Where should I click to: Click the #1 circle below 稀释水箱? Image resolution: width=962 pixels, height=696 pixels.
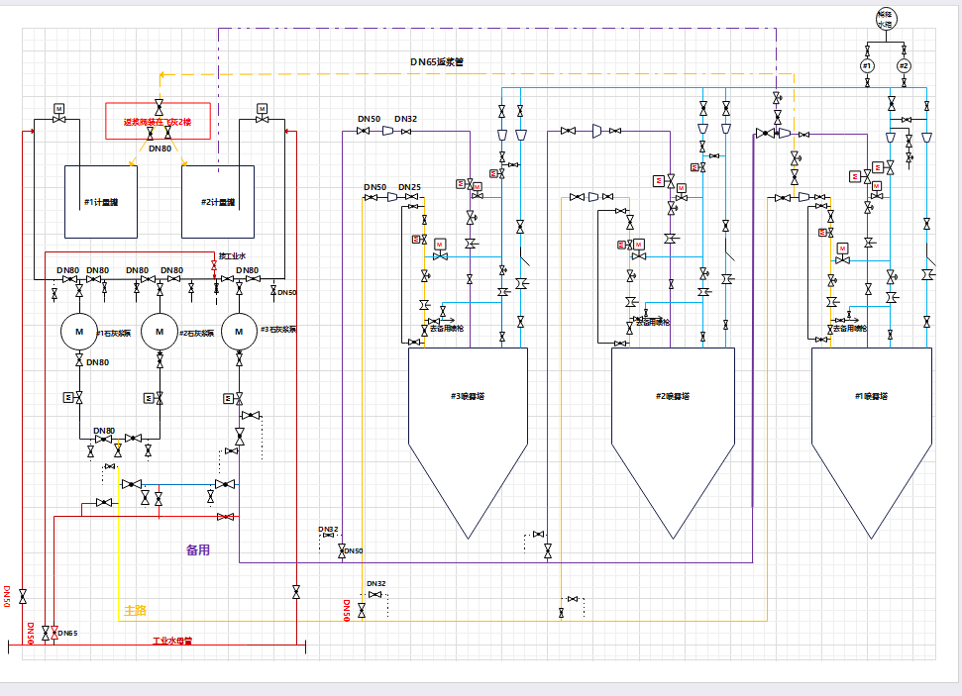click(867, 65)
